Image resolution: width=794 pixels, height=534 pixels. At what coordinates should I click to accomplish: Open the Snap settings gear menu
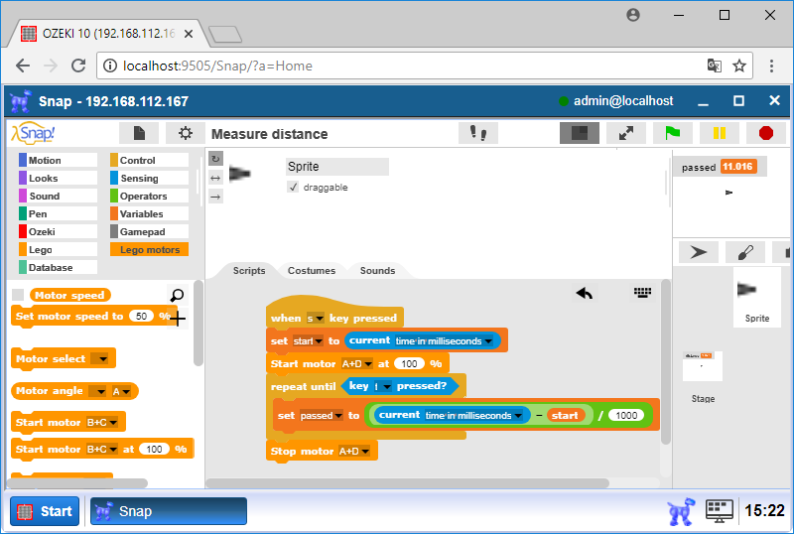coord(186,133)
